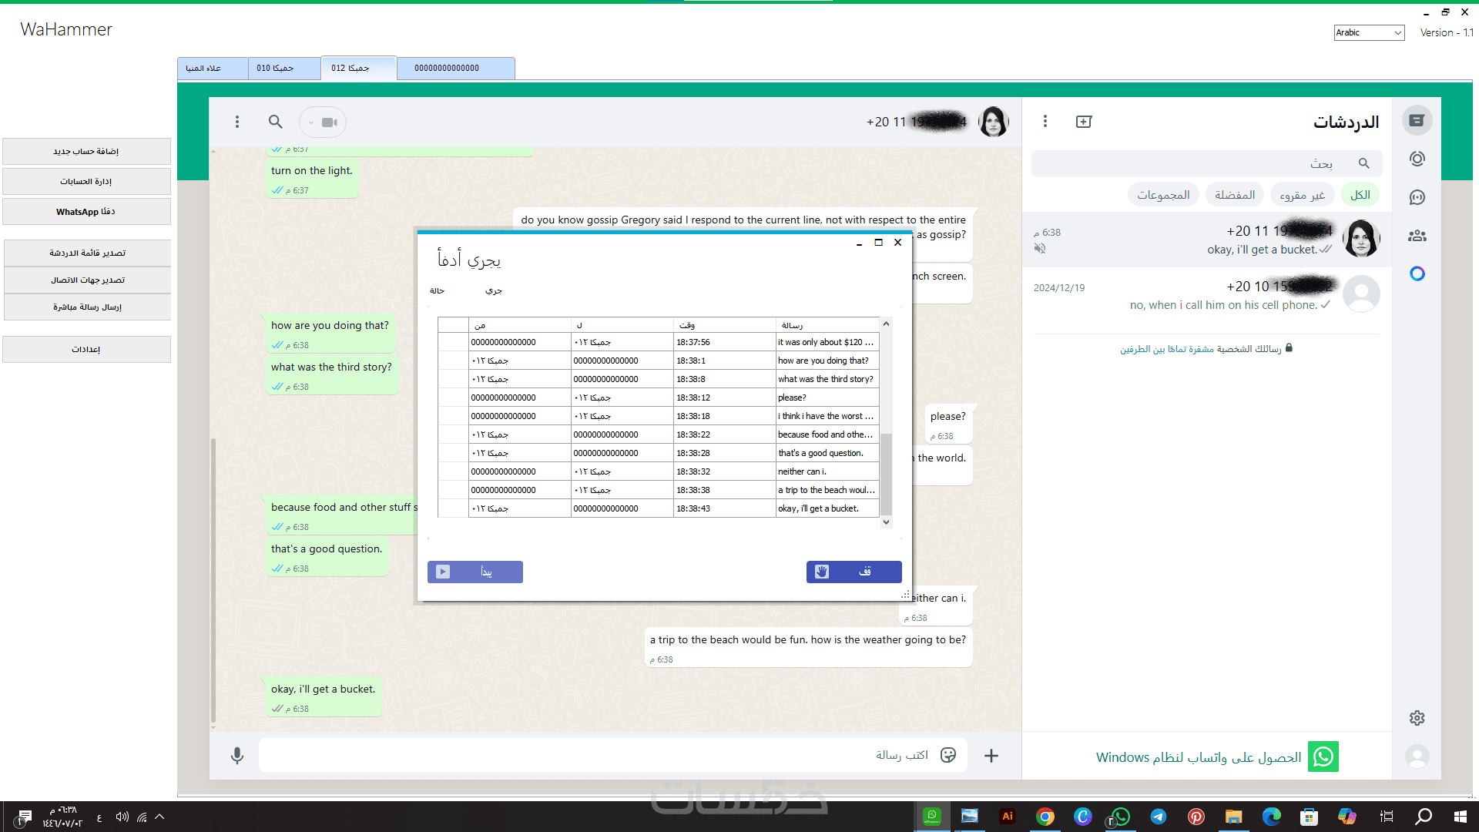Open the Channels icon in sidebar

pos(1417,197)
